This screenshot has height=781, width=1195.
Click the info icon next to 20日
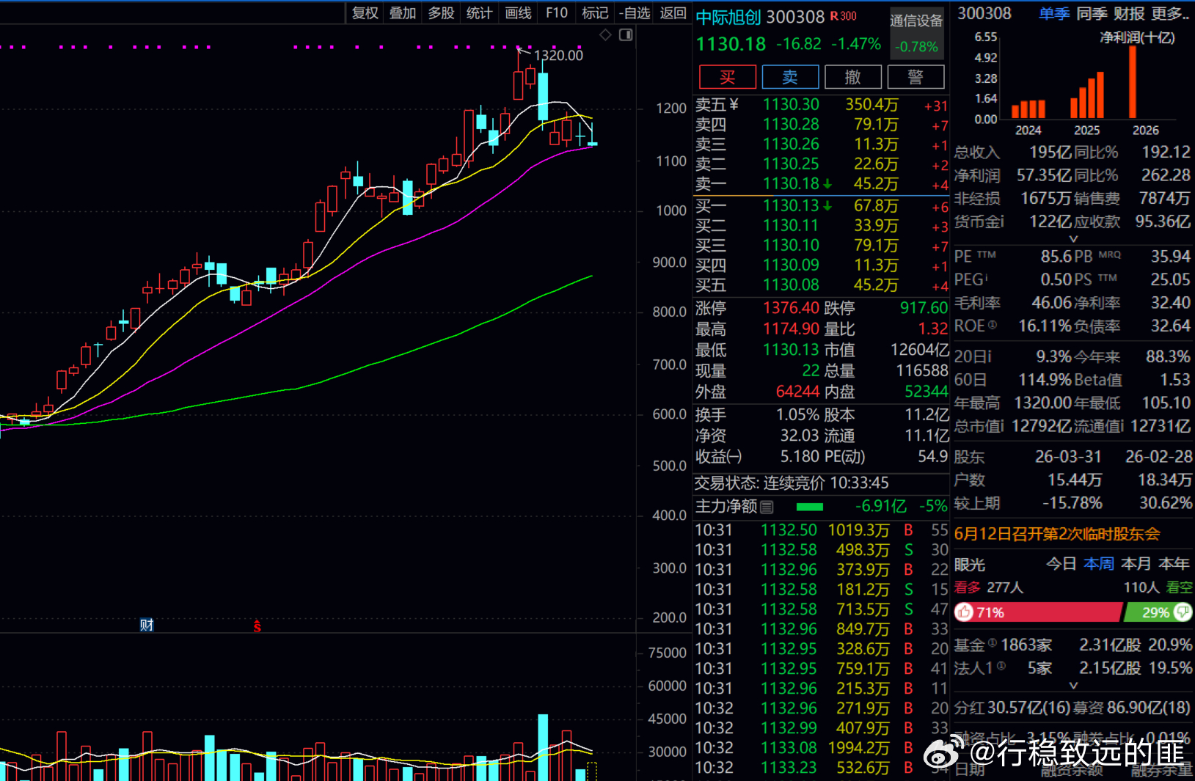989,357
